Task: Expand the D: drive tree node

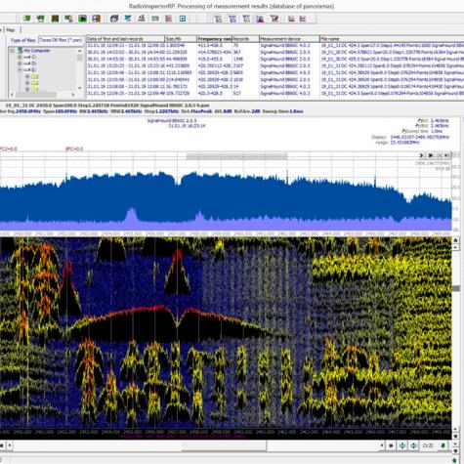Action: 20,63
